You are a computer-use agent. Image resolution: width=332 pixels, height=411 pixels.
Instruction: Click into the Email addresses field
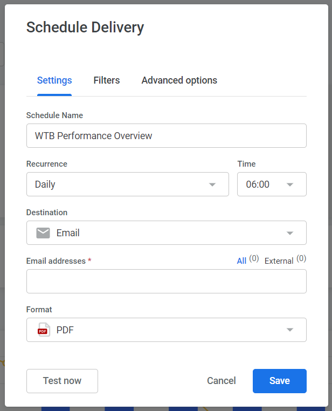click(167, 281)
